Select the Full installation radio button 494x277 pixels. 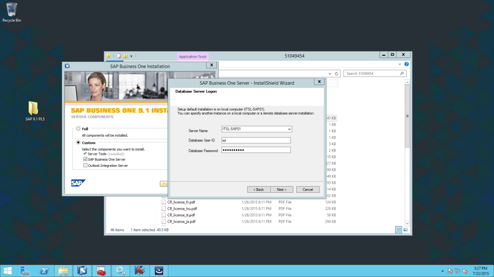pyautogui.click(x=78, y=129)
